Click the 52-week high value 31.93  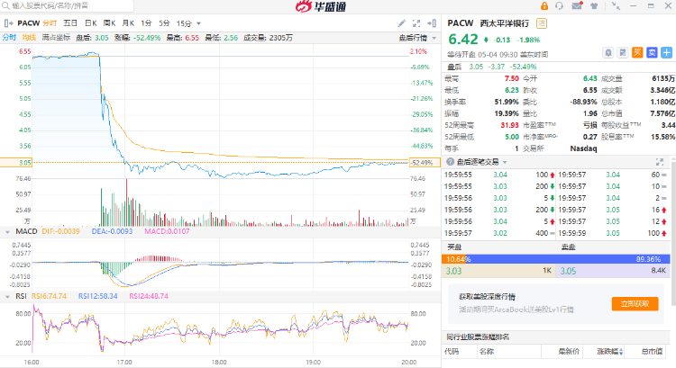pos(509,125)
